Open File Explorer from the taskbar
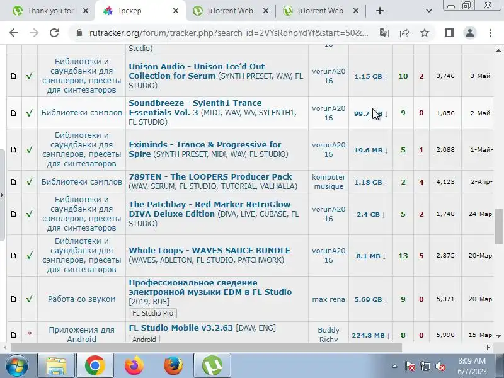 56,365
